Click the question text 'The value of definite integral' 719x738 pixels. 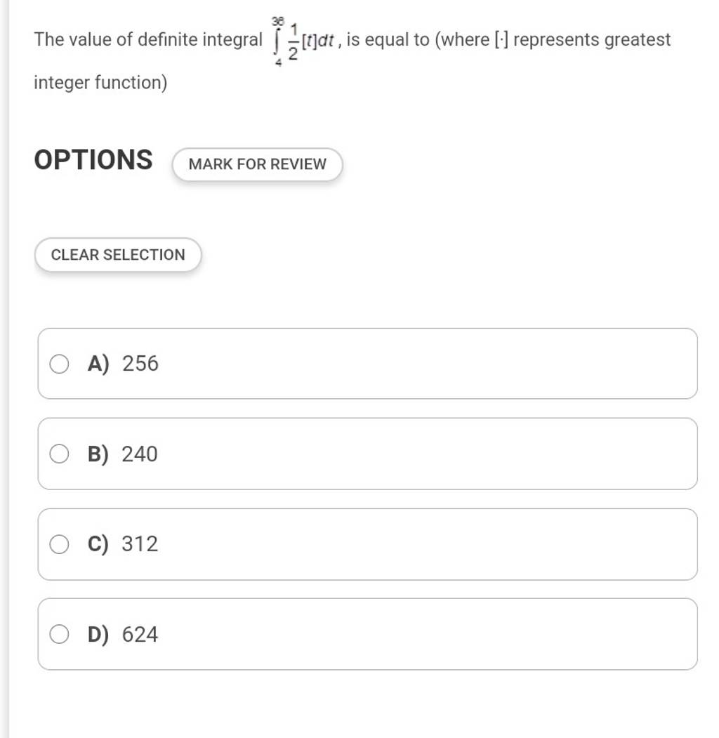click(x=148, y=39)
